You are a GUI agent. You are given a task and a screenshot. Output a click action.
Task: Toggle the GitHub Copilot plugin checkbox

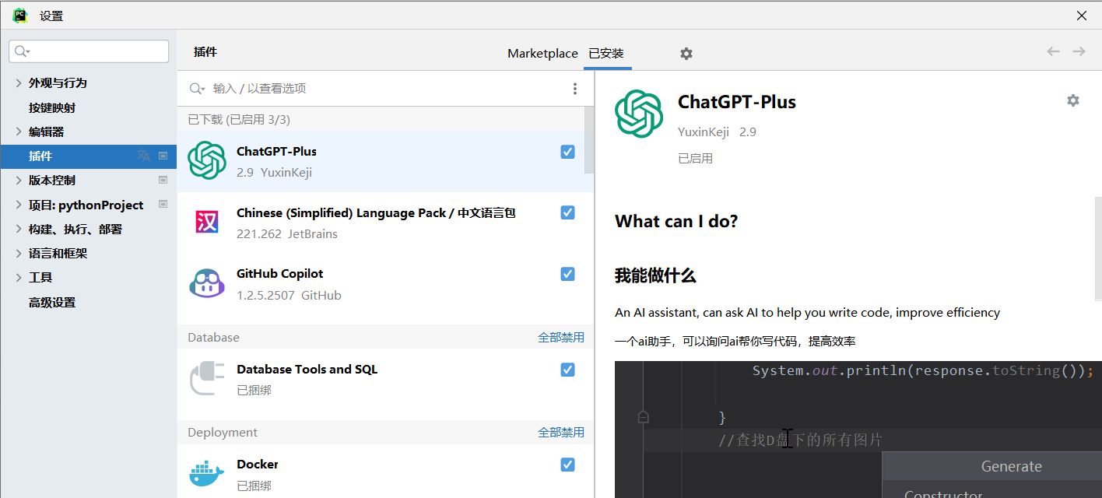click(x=567, y=274)
